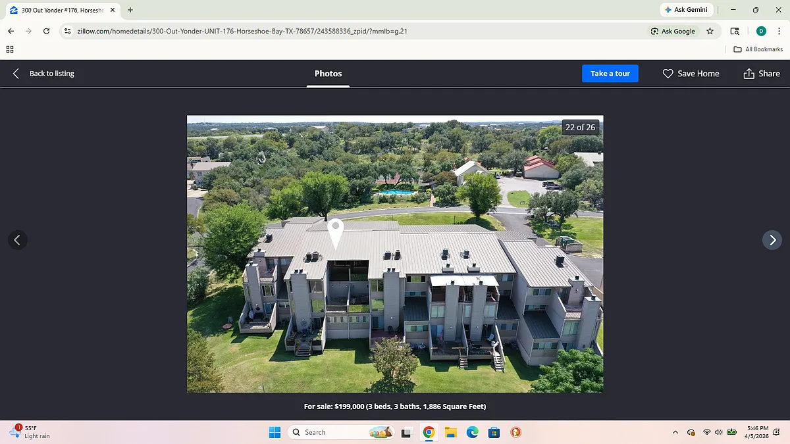
Task: Open the Chrome apps grid icon
Action: point(10,49)
